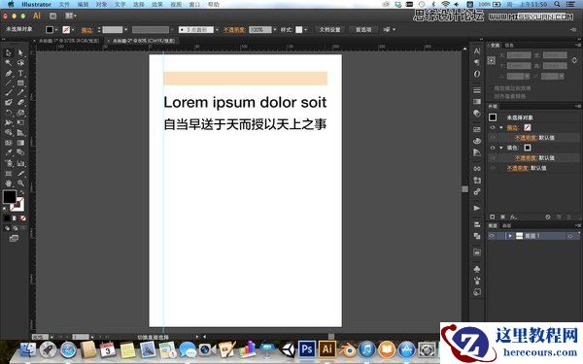The width and height of the screenshot is (583, 364).
Task: Select the Column Graph tool
Action: (20, 163)
